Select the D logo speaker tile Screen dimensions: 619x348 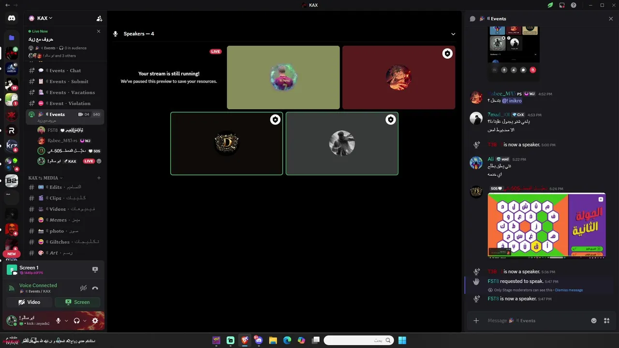(x=226, y=144)
